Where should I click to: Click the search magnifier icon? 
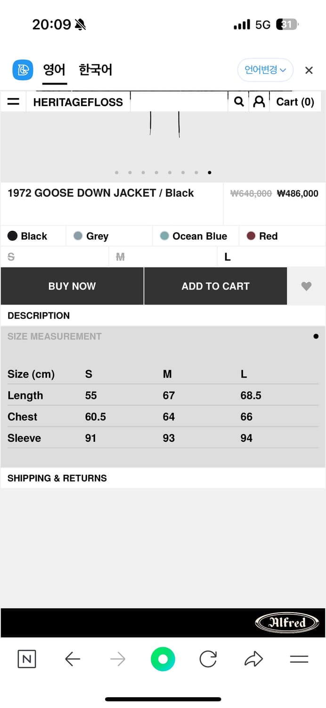pos(239,102)
